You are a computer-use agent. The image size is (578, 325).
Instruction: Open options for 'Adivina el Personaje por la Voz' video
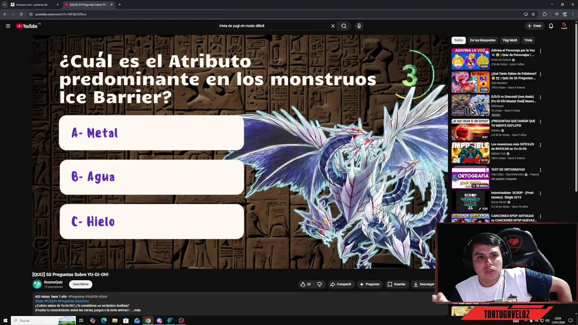coord(540,51)
